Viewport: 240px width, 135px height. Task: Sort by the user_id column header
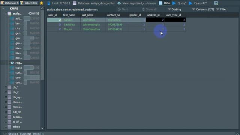pyautogui.click(x=54, y=15)
